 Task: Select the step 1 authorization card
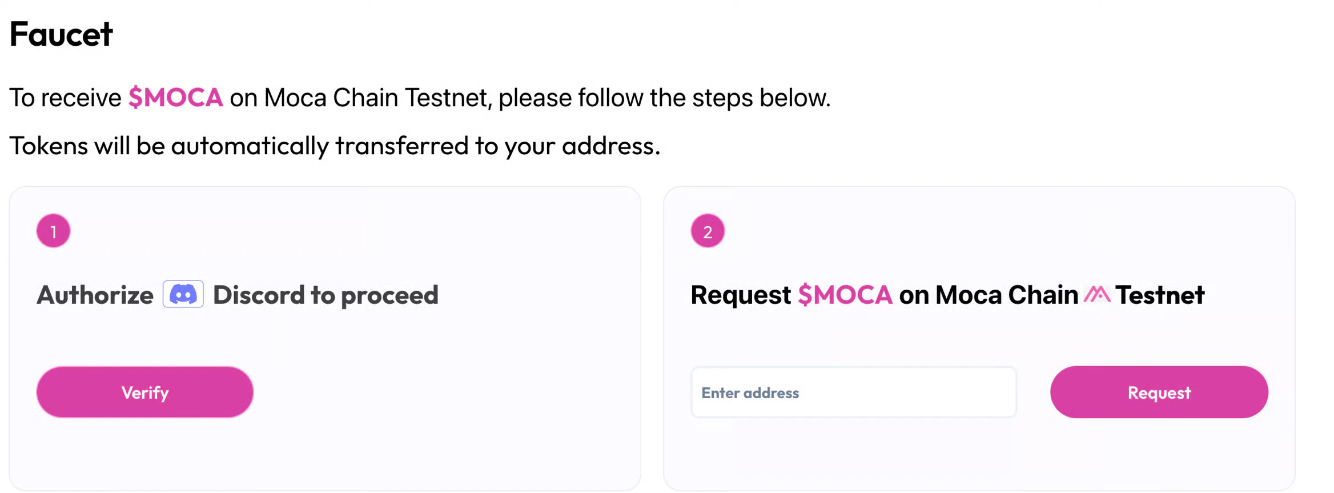pos(324,337)
